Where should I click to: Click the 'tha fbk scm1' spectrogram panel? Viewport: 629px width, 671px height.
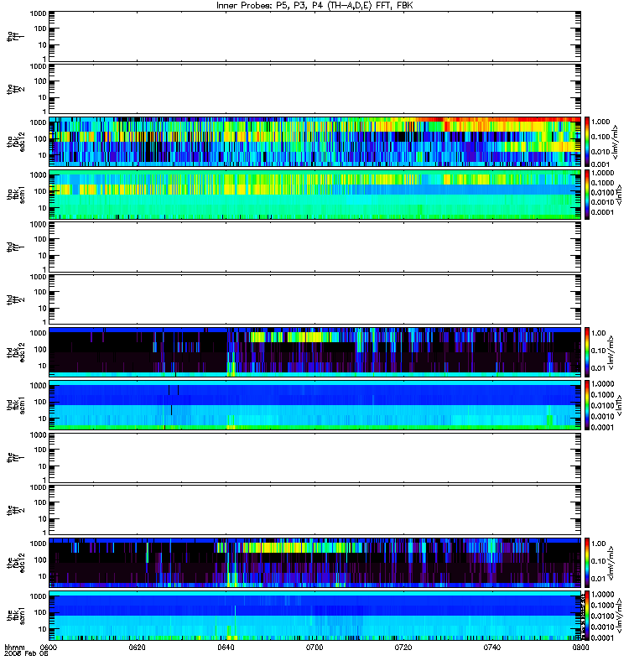[315, 195]
